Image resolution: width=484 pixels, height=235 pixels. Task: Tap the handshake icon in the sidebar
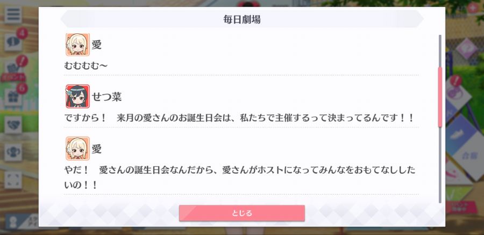tap(13, 124)
